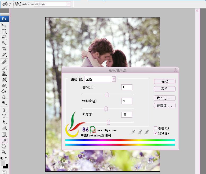Click the 确定 (OK) button
The image size is (206, 174).
point(164,81)
